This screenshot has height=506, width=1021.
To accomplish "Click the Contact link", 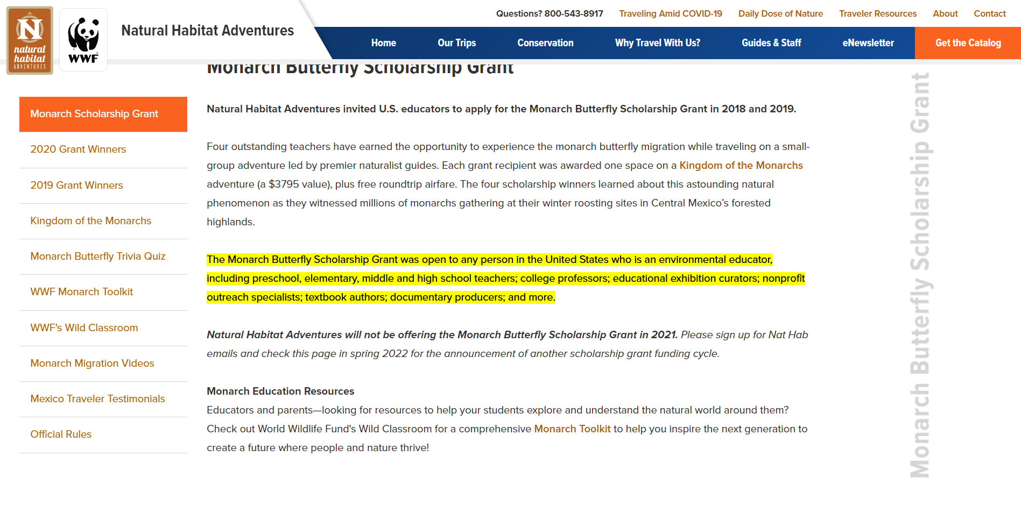I will click(989, 13).
